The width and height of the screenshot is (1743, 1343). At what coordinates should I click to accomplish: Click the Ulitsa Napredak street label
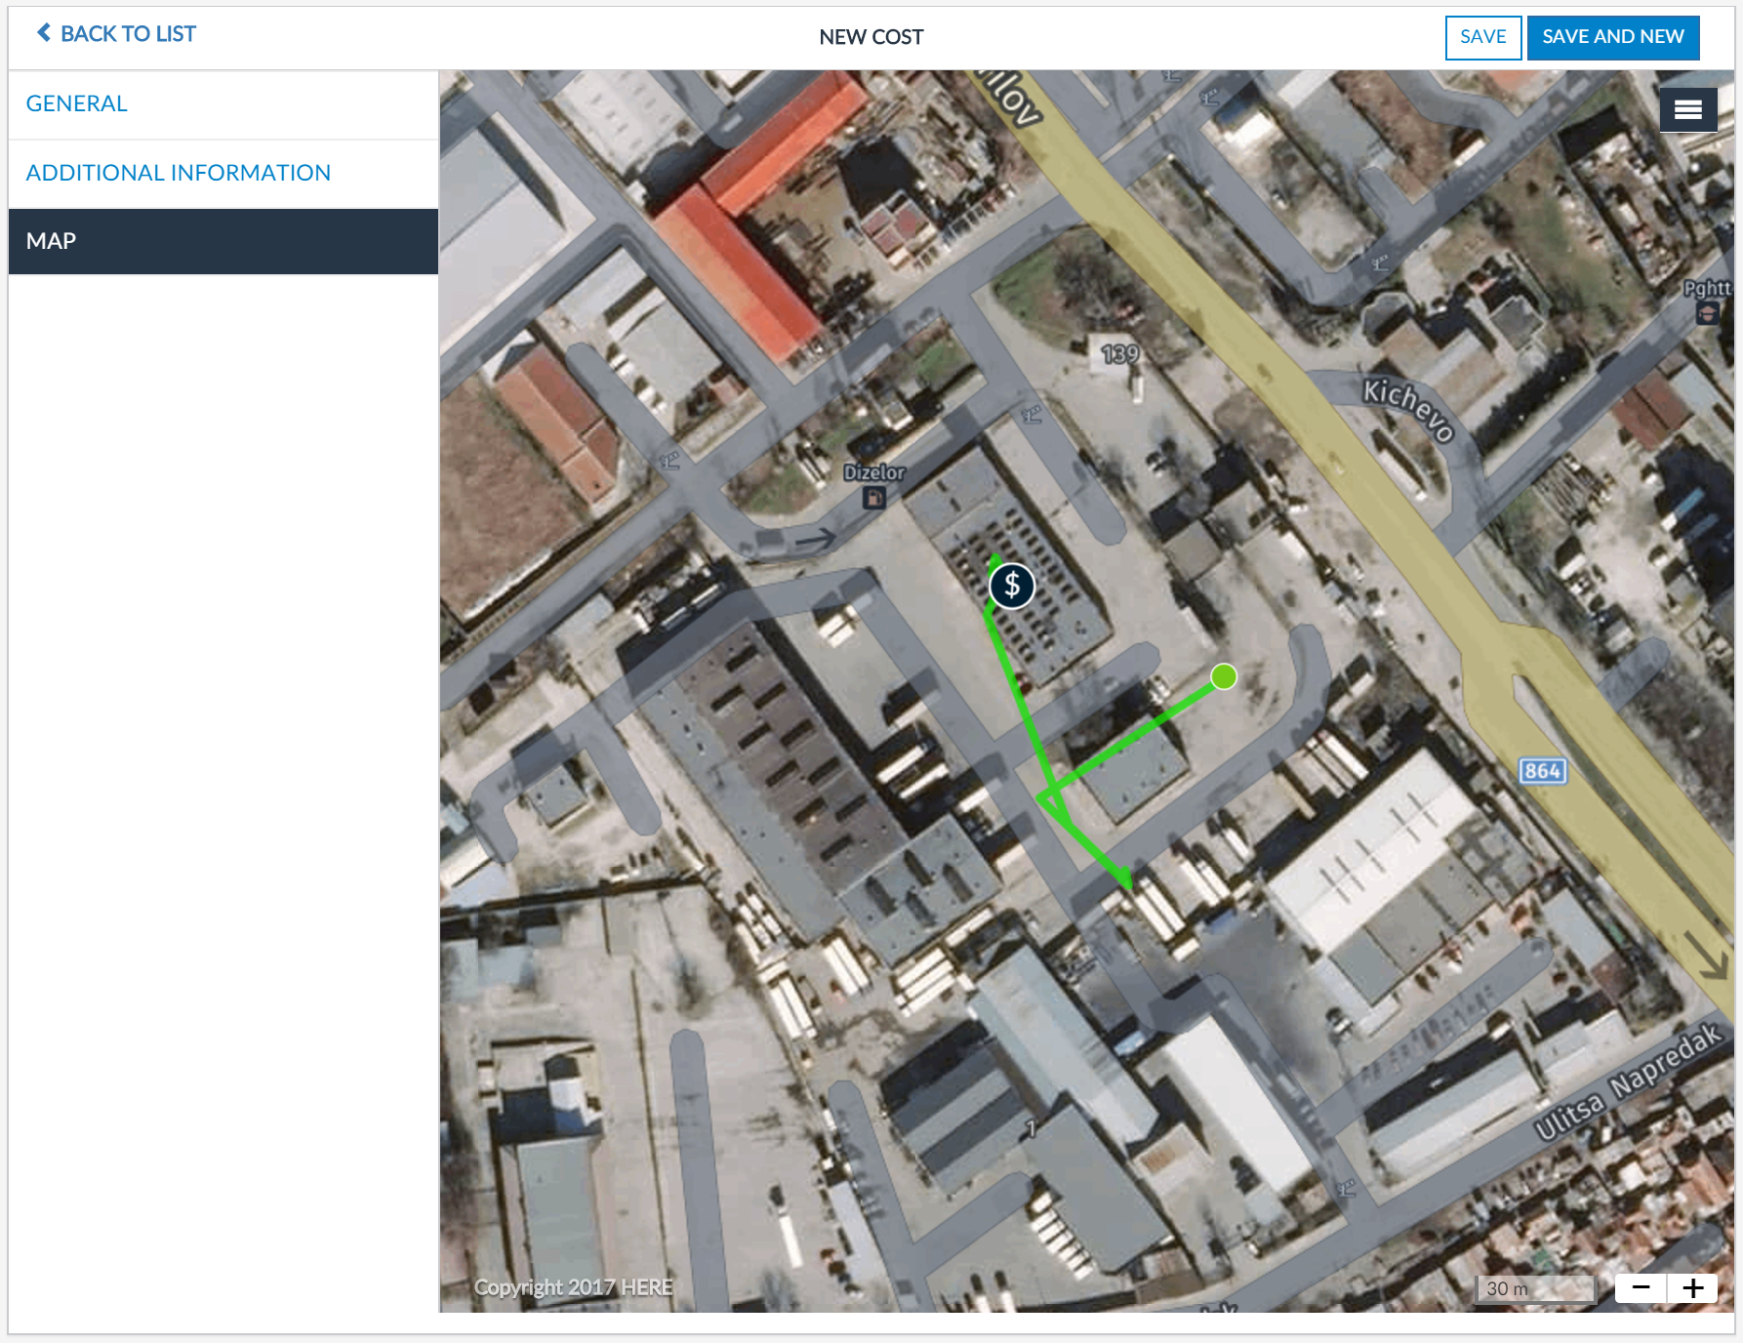tap(1627, 1083)
